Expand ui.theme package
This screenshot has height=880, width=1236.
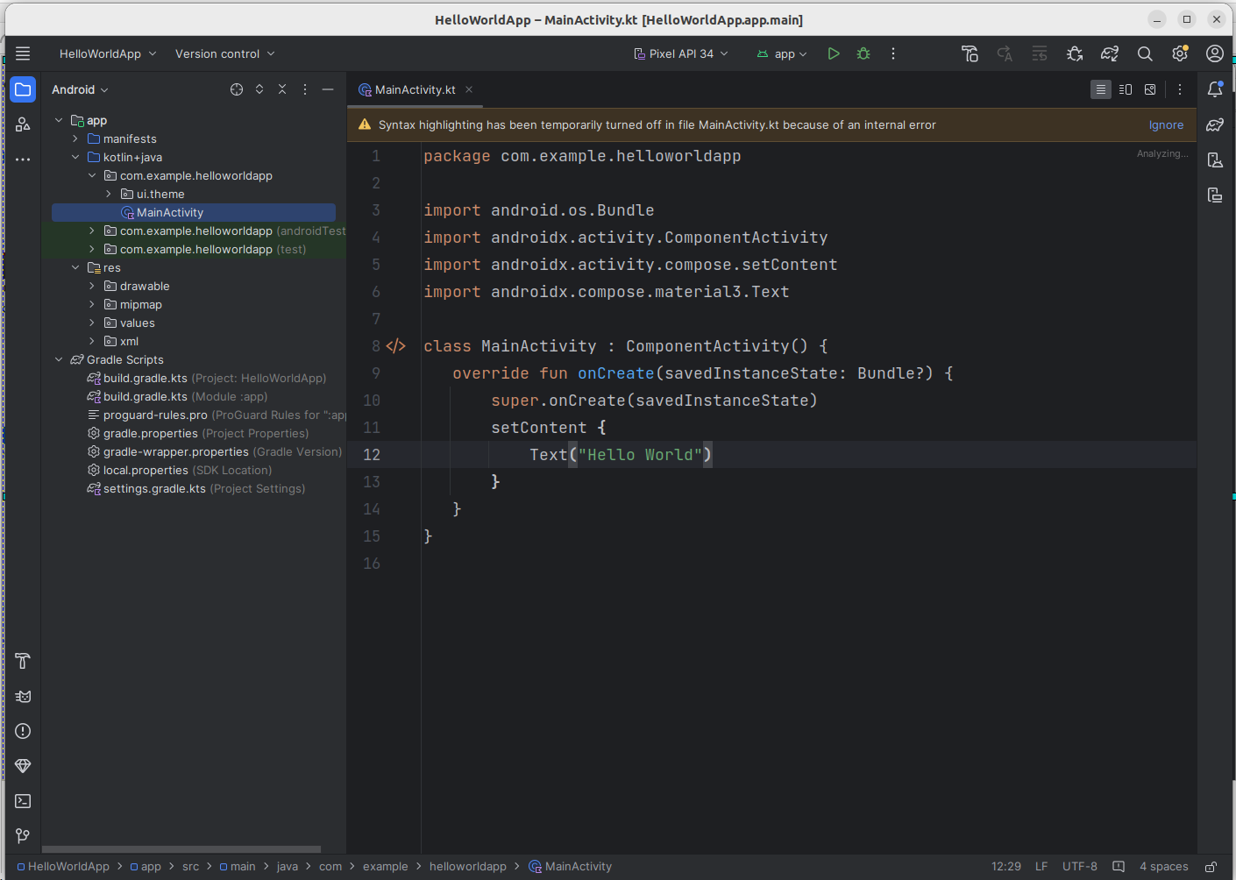pos(109,194)
